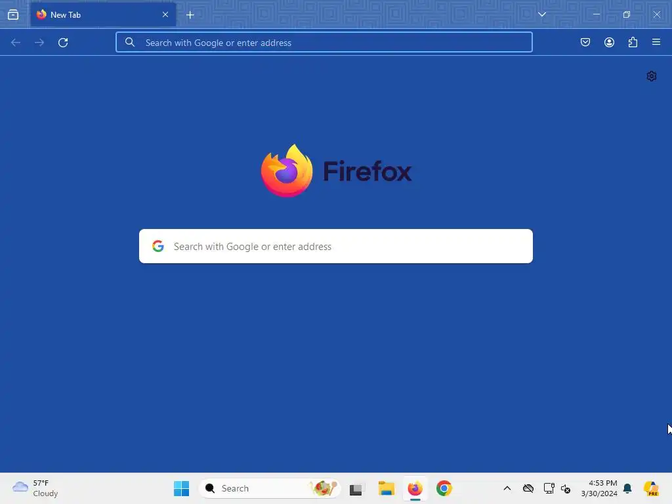Open the Extensions puzzle-piece menu
Image resolution: width=672 pixels, height=504 pixels.
click(x=633, y=42)
